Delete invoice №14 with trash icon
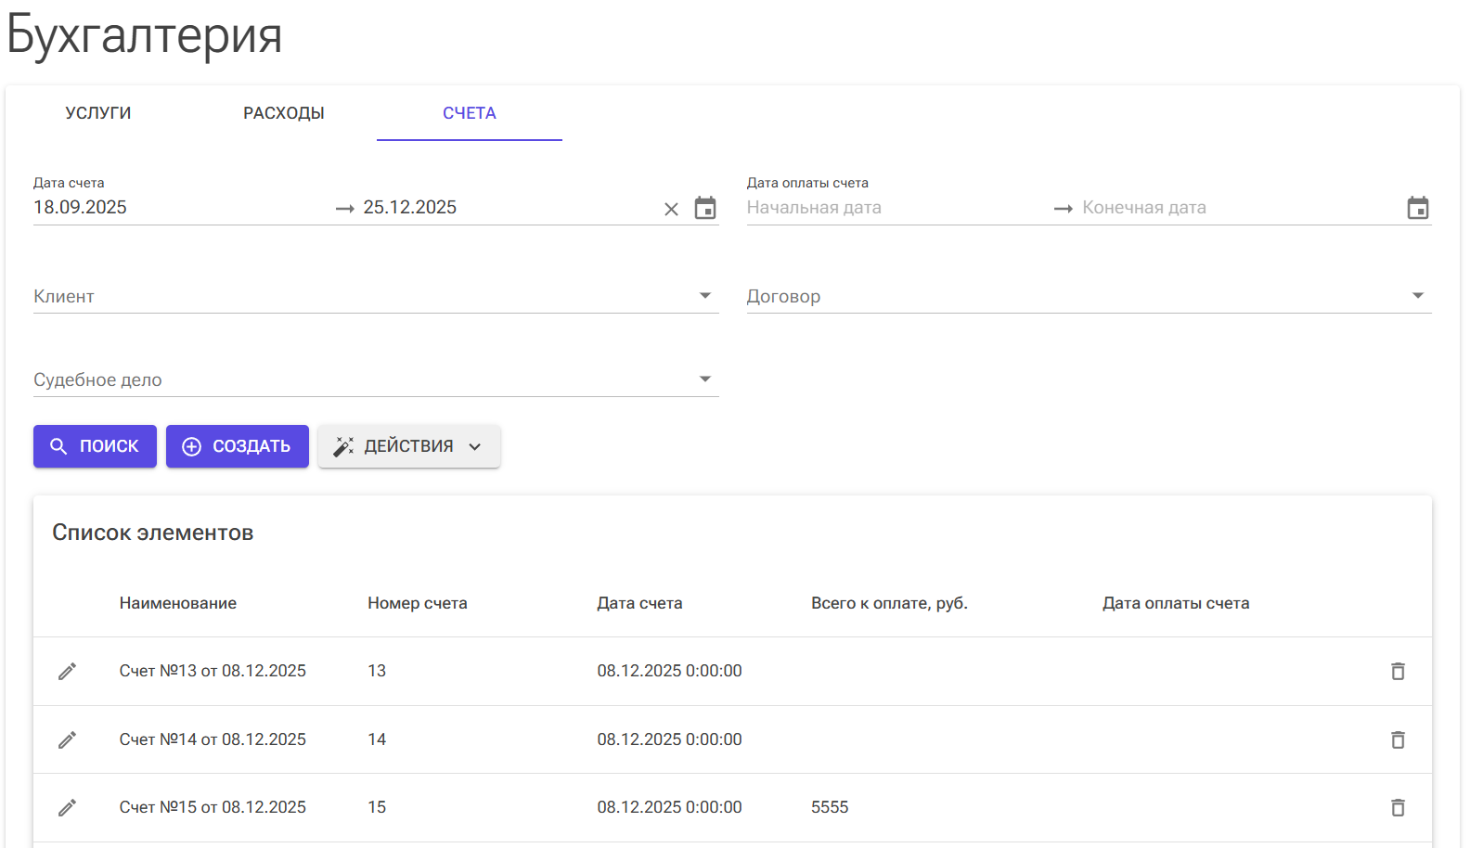 point(1398,739)
